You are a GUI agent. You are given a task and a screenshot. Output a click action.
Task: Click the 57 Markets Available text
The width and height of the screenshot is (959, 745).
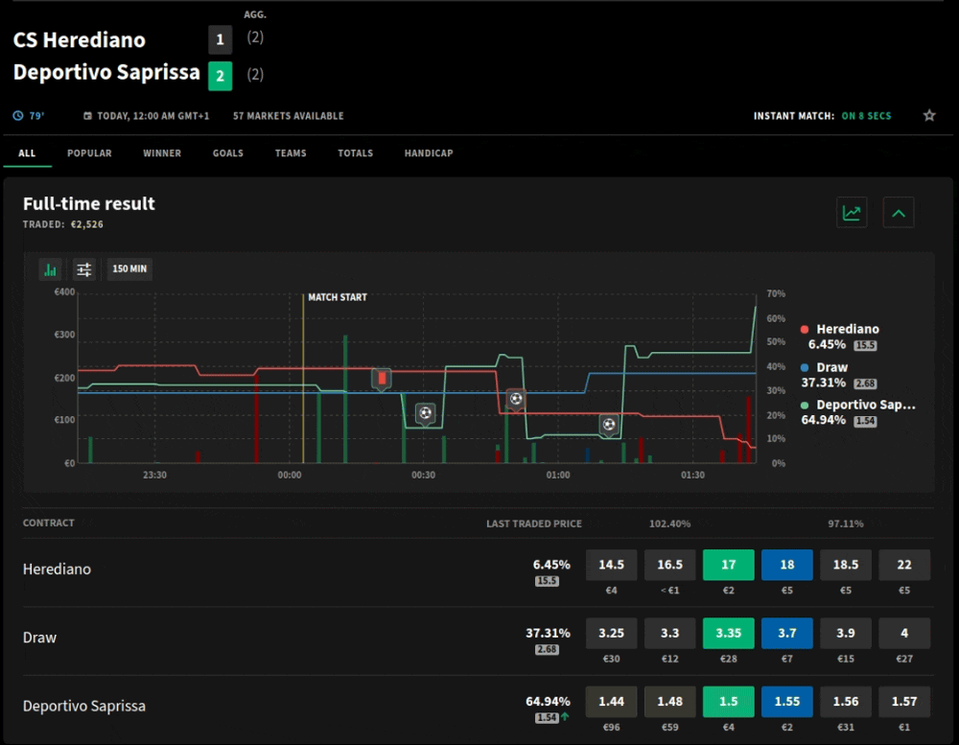pos(288,116)
